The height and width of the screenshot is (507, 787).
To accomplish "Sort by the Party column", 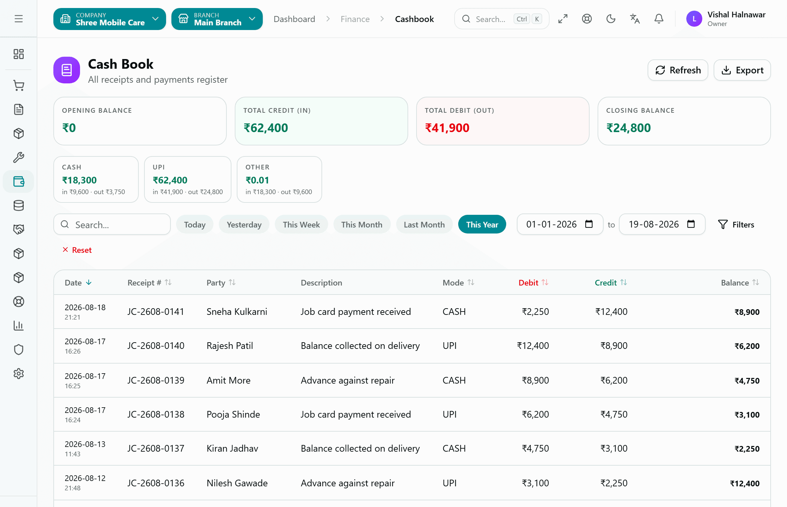I will [232, 283].
